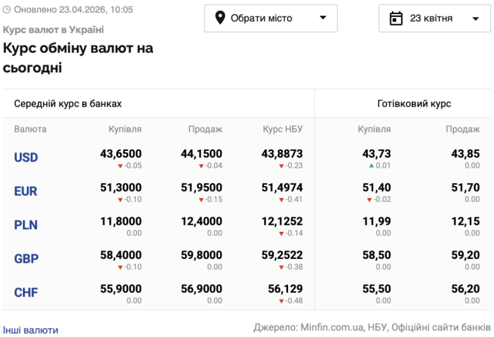Expand the 23 квітня date picker

tap(435, 18)
